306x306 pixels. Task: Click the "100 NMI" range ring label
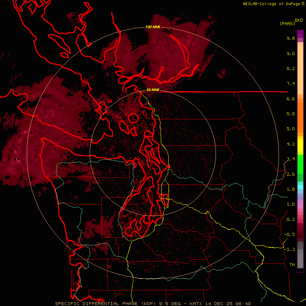(x=153, y=27)
